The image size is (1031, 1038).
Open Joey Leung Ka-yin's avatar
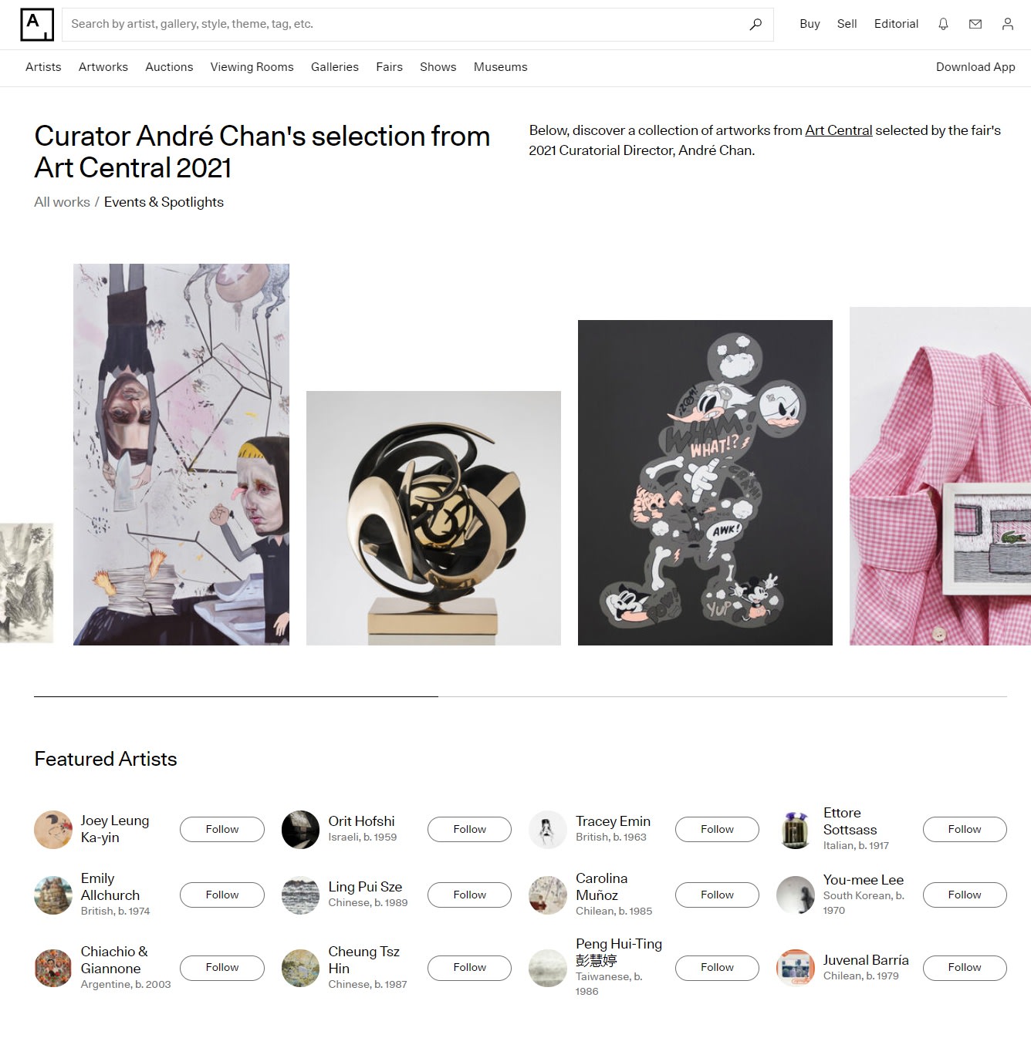click(53, 830)
